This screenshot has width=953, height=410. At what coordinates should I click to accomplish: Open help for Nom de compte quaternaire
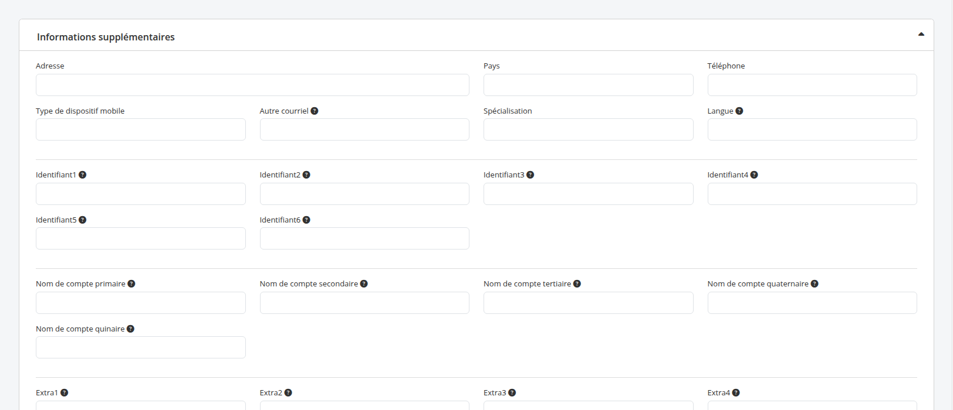point(815,283)
